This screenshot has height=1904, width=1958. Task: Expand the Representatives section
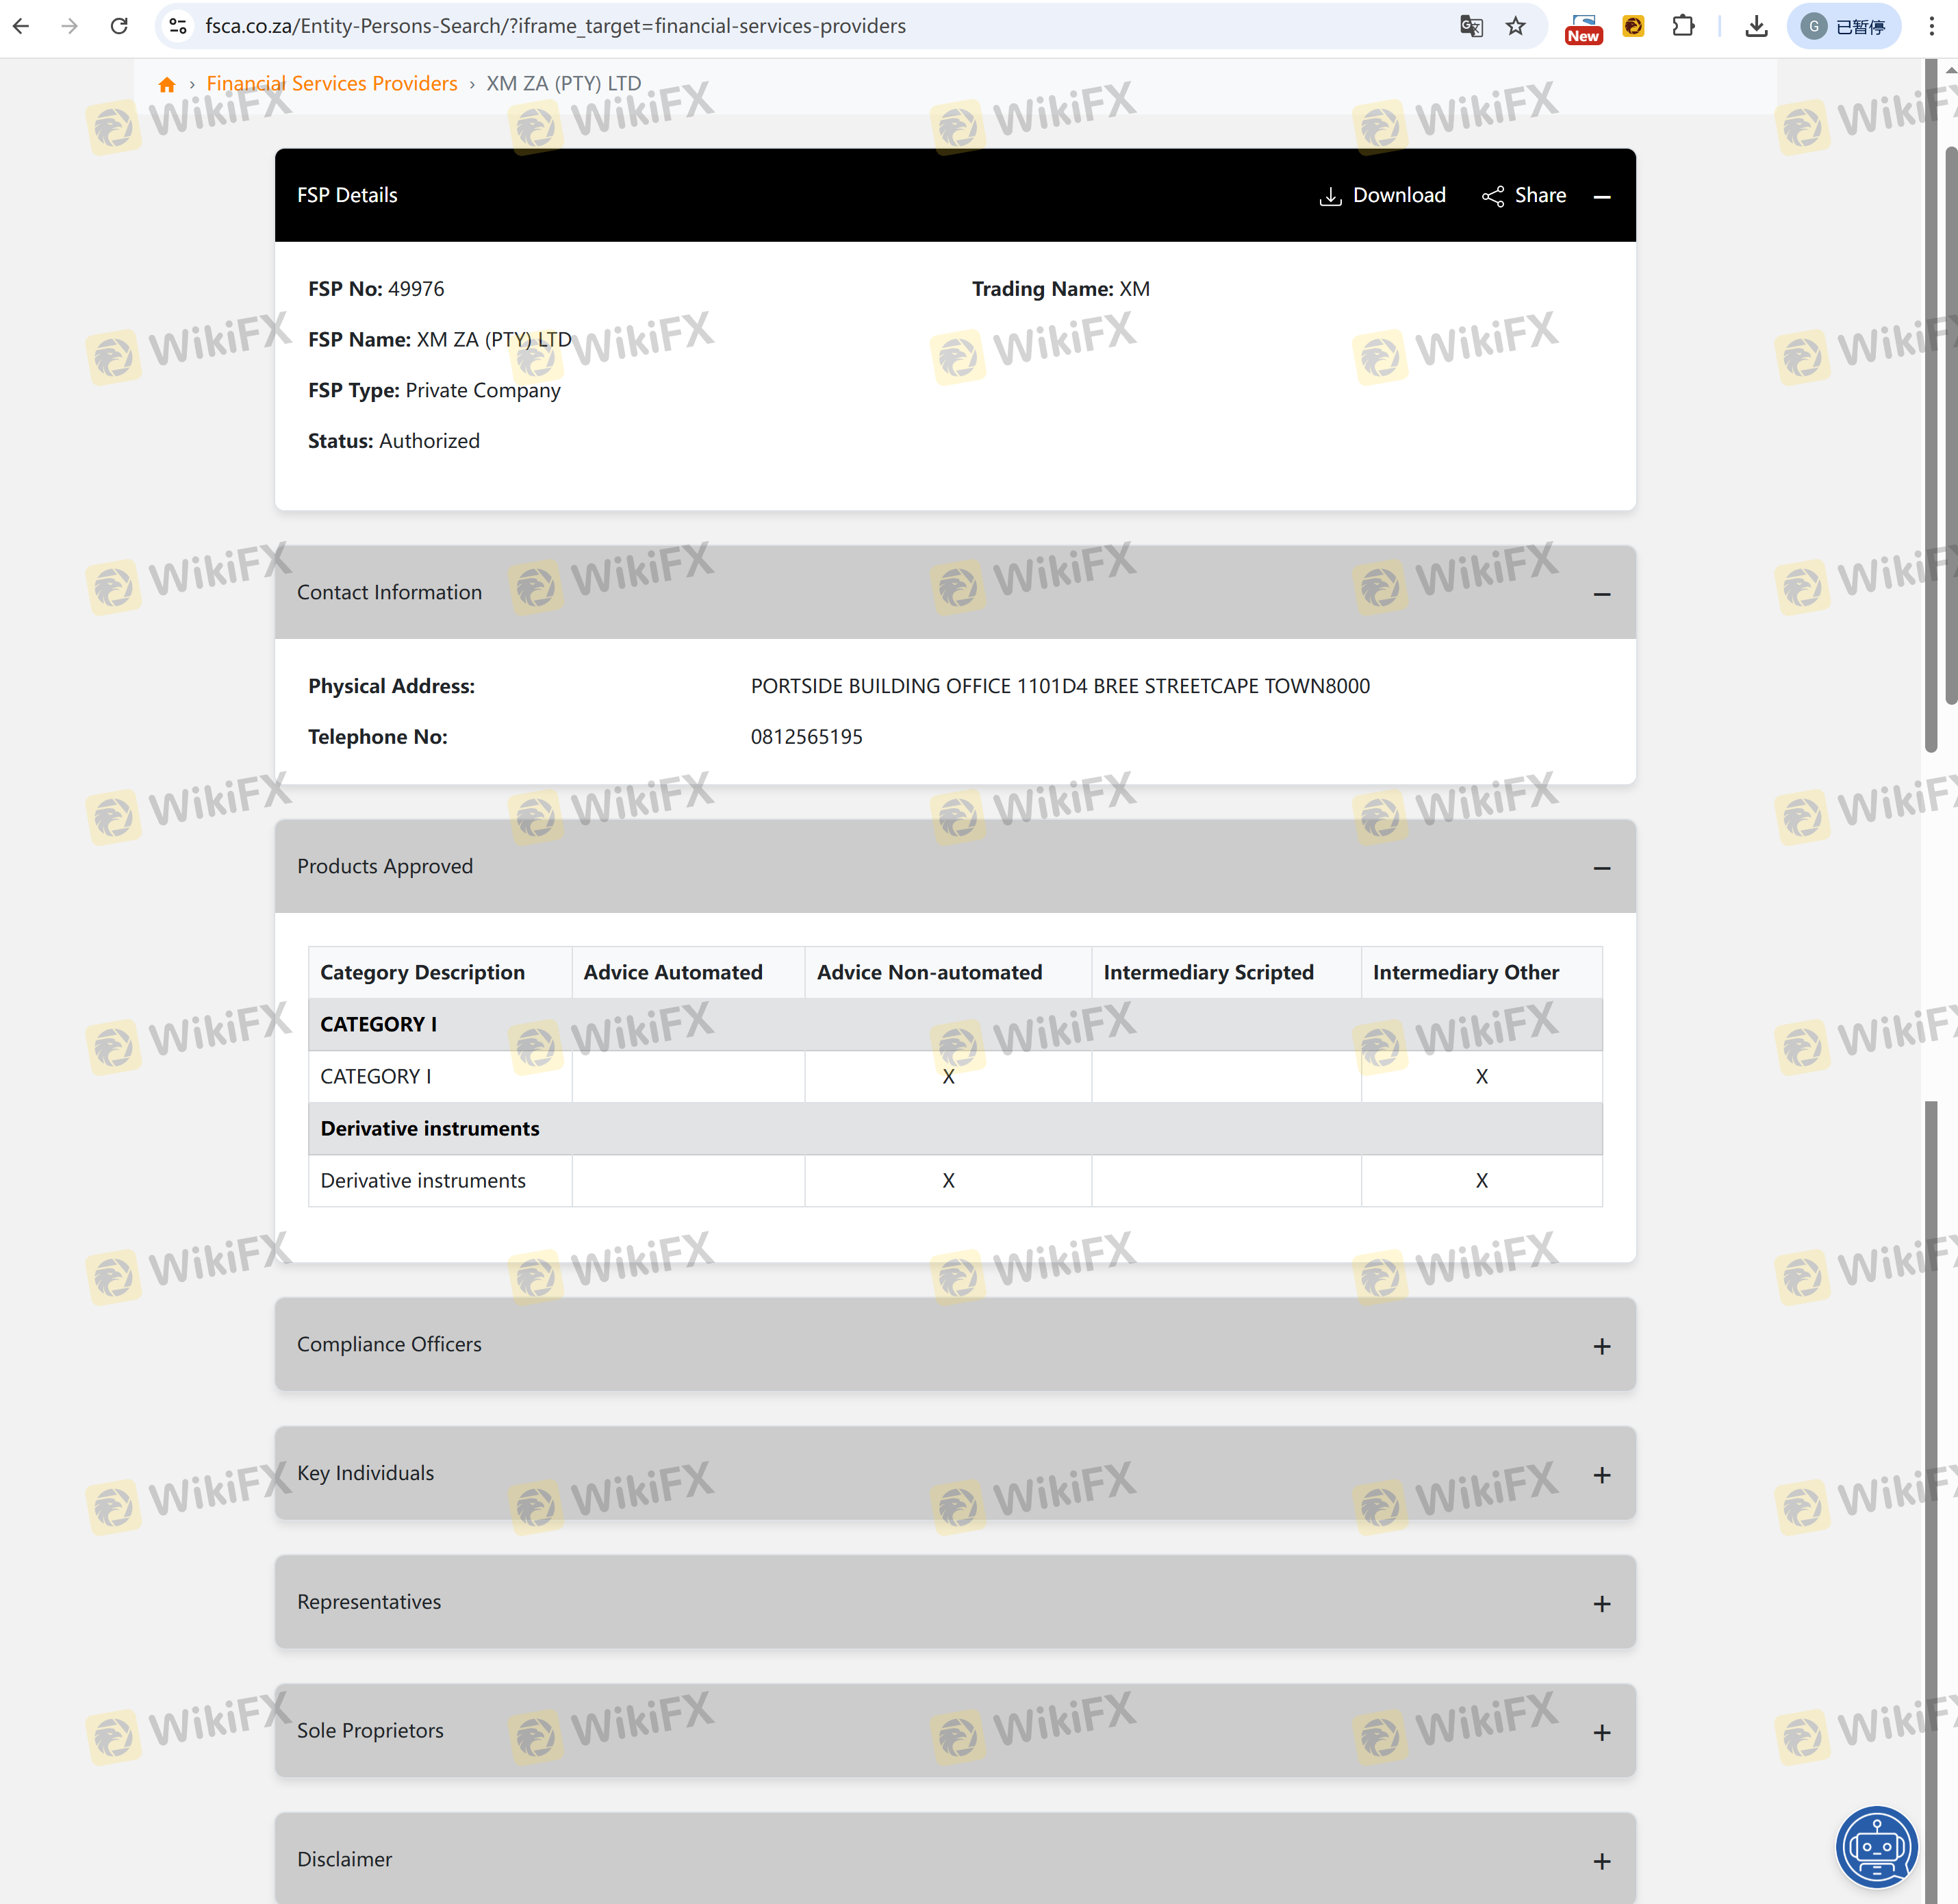(1602, 1604)
